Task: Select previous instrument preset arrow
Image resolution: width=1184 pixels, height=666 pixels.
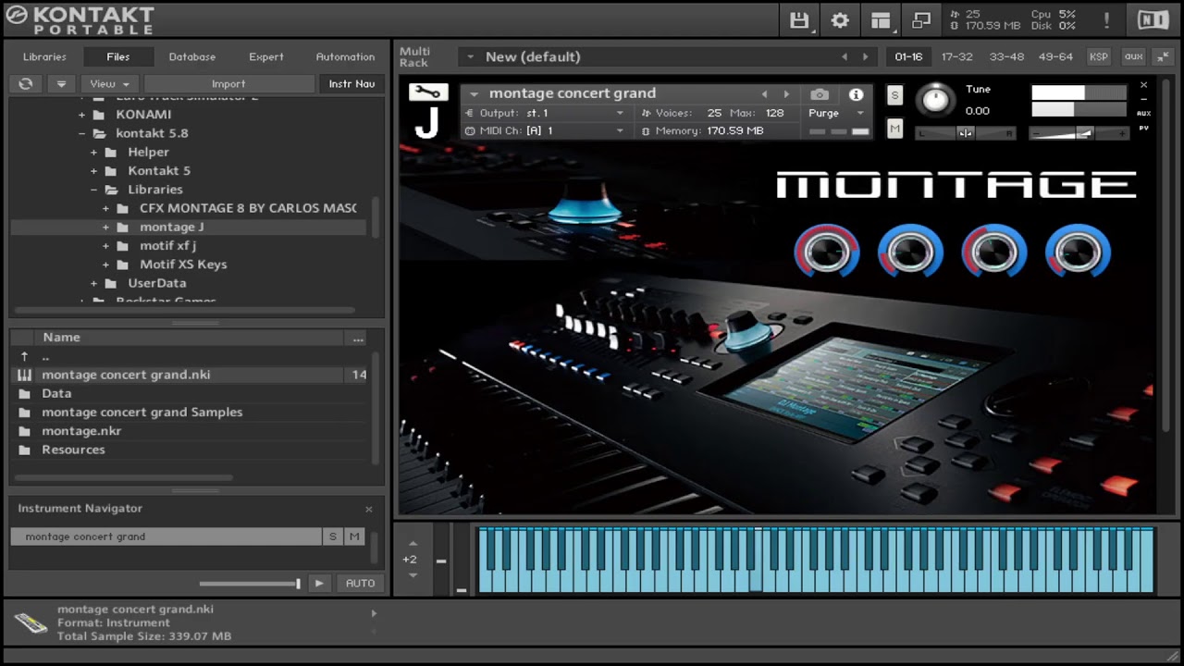Action: tap(764, 94)
